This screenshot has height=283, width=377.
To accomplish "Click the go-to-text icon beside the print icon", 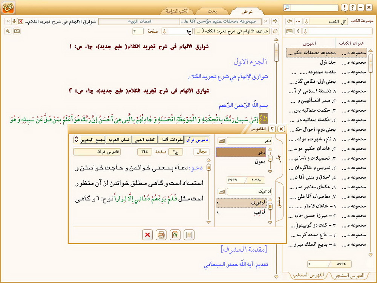I will [x=175, y=235].
